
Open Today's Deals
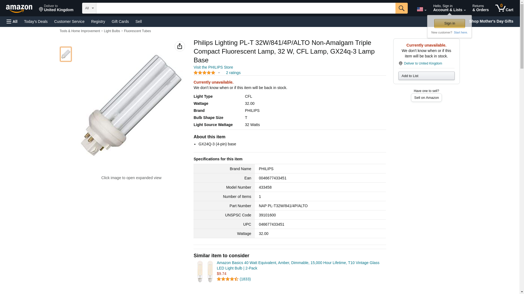click(x=36, y=22)
